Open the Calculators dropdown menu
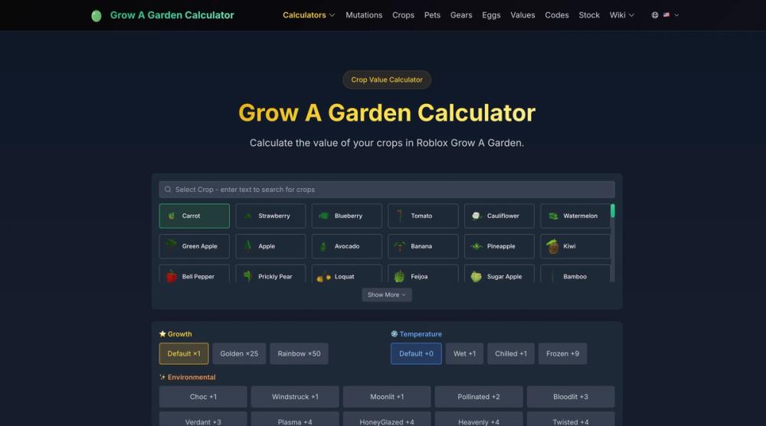 309,15
